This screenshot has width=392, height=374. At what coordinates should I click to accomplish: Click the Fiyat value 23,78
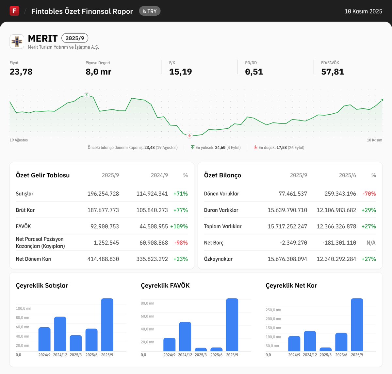tap(21, 72)
